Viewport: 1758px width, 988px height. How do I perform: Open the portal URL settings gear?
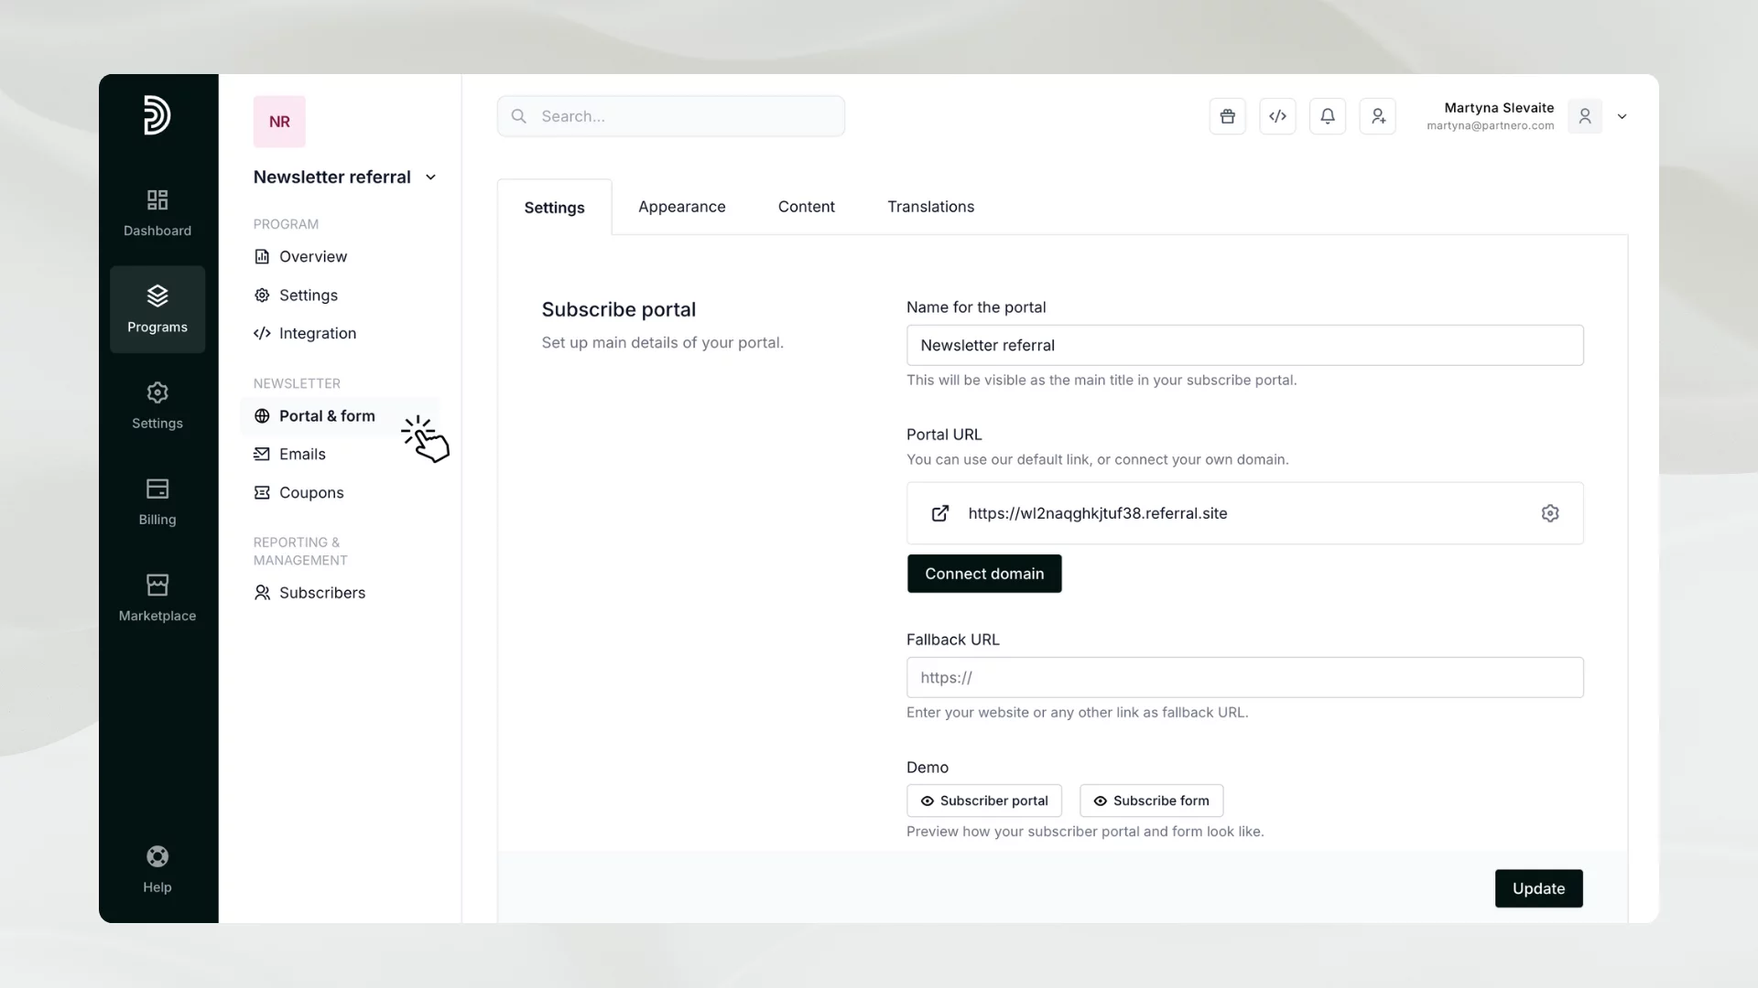[x=1550, y=513]
